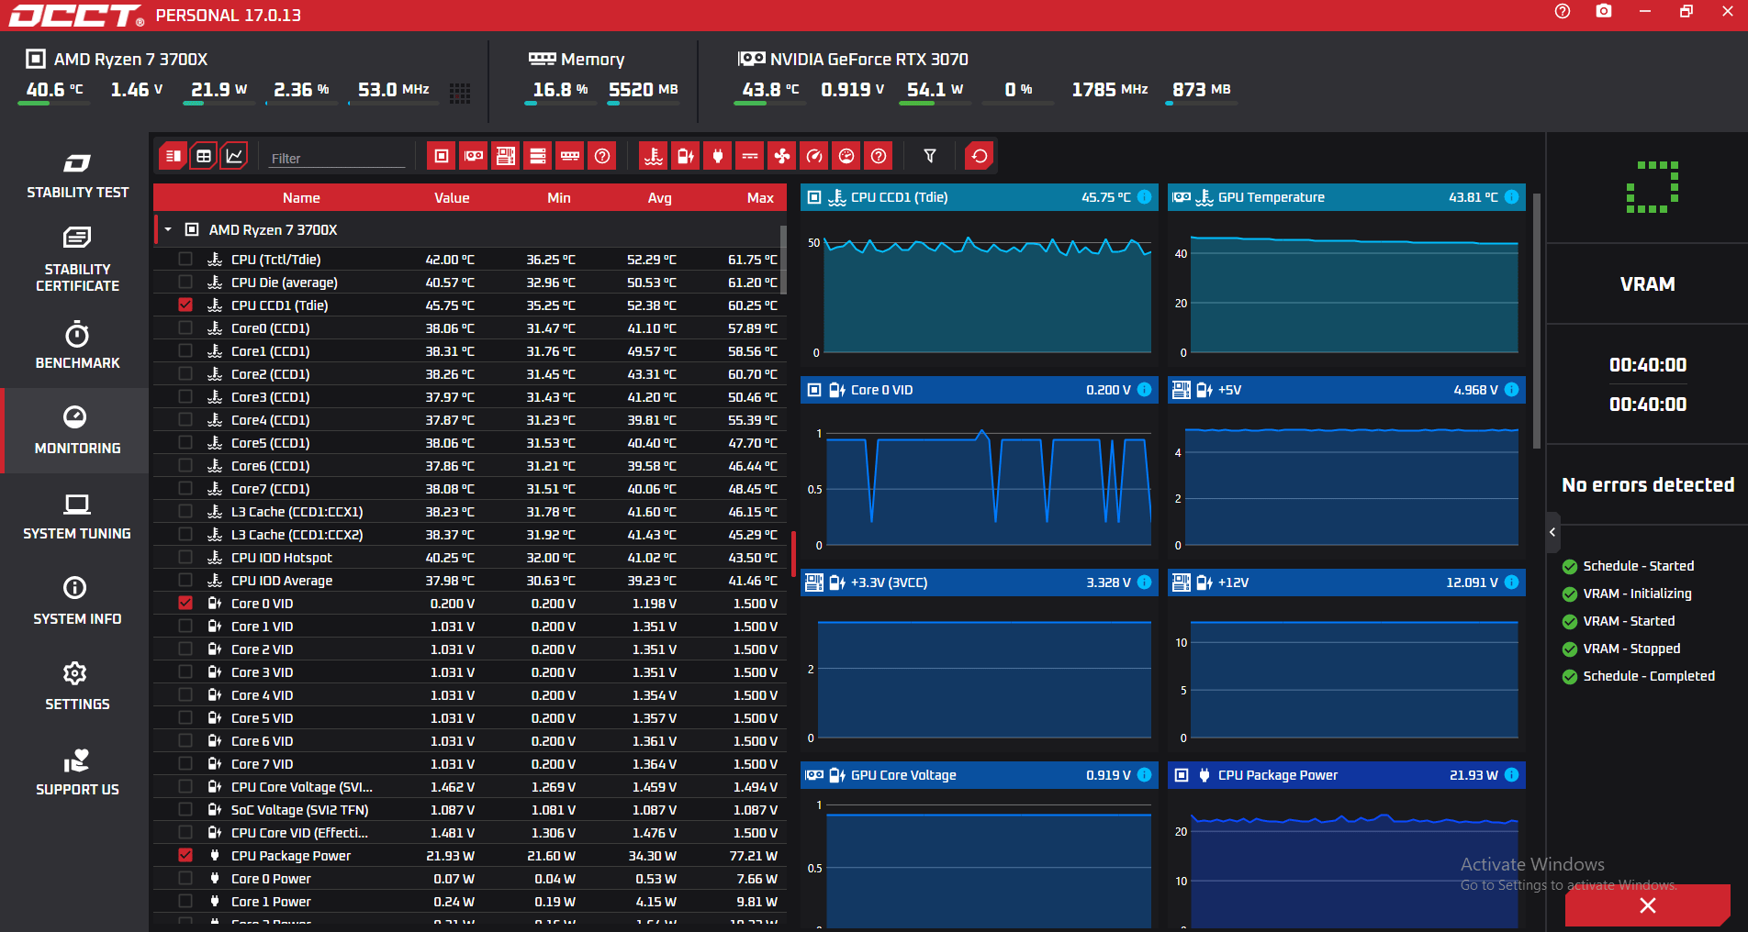Collapse the right test status panel
The width and height of the screenshot is (1748, 932).
point(1552,532)
